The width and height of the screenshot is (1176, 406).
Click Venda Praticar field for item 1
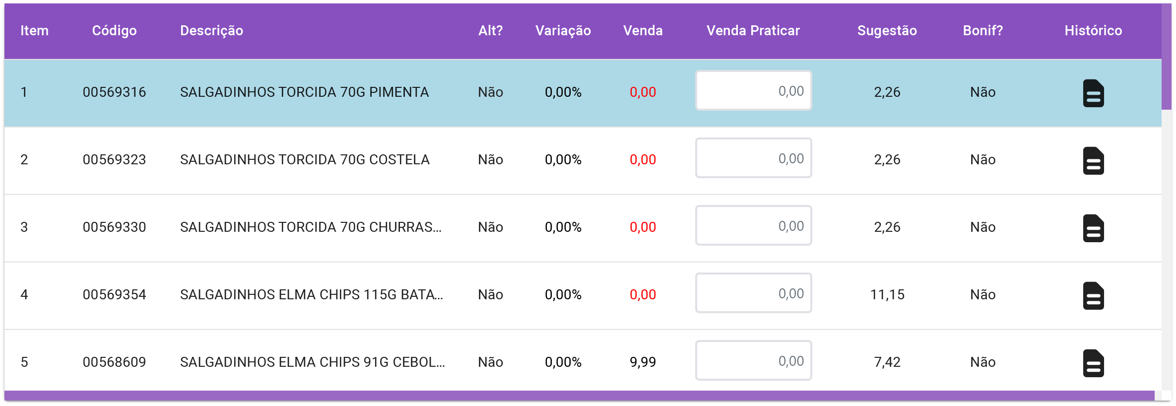[x=753, y=90]
